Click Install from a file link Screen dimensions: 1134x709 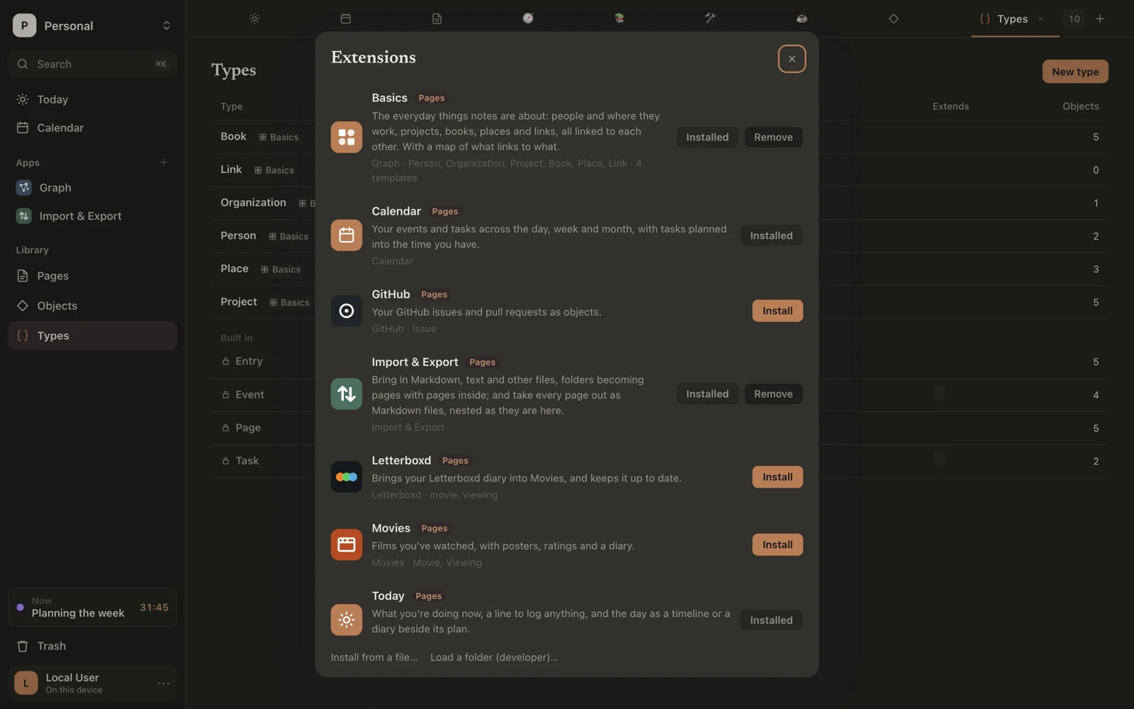click(374, 657)
